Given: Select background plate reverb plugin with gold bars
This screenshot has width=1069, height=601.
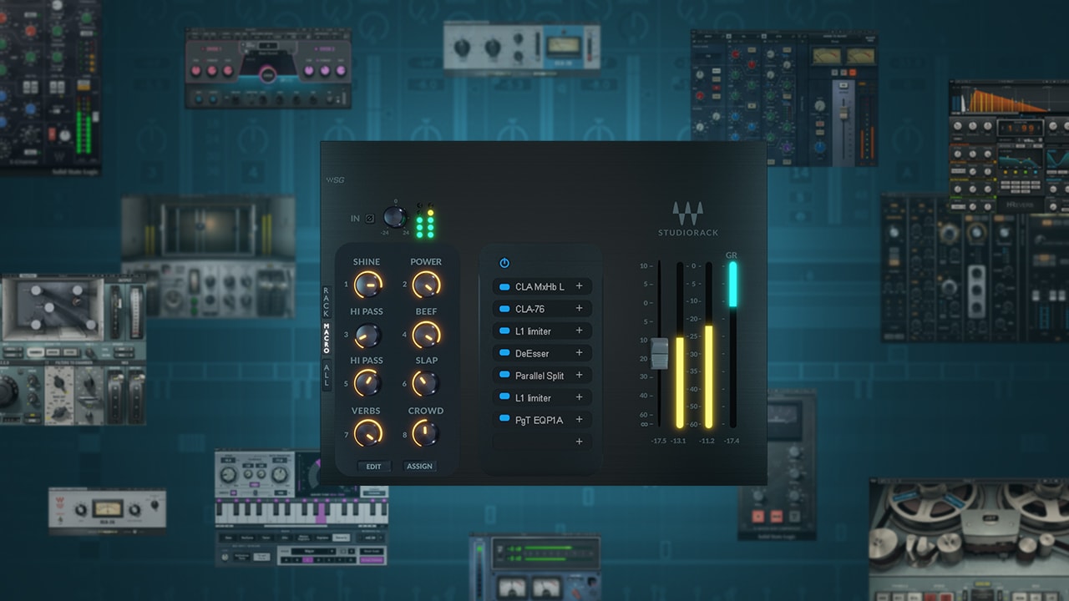Looking at the screenshot, I should point(208,257).
